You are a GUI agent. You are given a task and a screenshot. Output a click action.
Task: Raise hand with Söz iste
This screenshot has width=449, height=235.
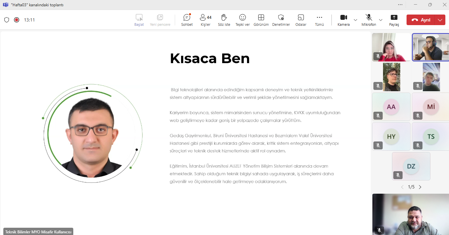pyautogui.click(x=224, y=20)
